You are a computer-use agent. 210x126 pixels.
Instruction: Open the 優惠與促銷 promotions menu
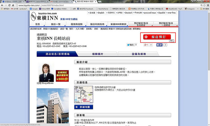pos(76,24)
